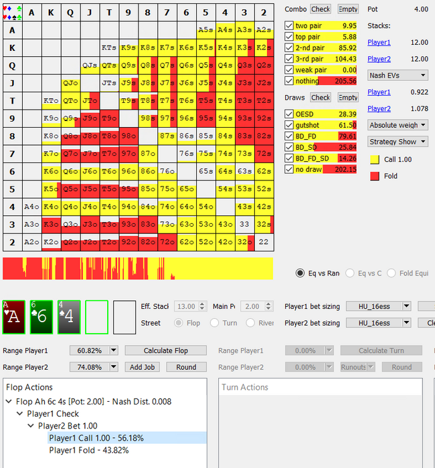Select the QJo hand cell

click(x=70, y=83)
